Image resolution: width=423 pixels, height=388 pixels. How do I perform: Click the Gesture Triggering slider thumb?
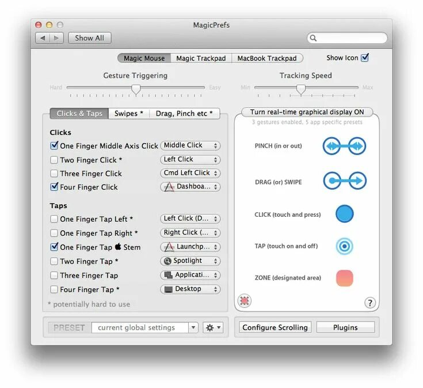pyautogui.click(x=136, y=89)
